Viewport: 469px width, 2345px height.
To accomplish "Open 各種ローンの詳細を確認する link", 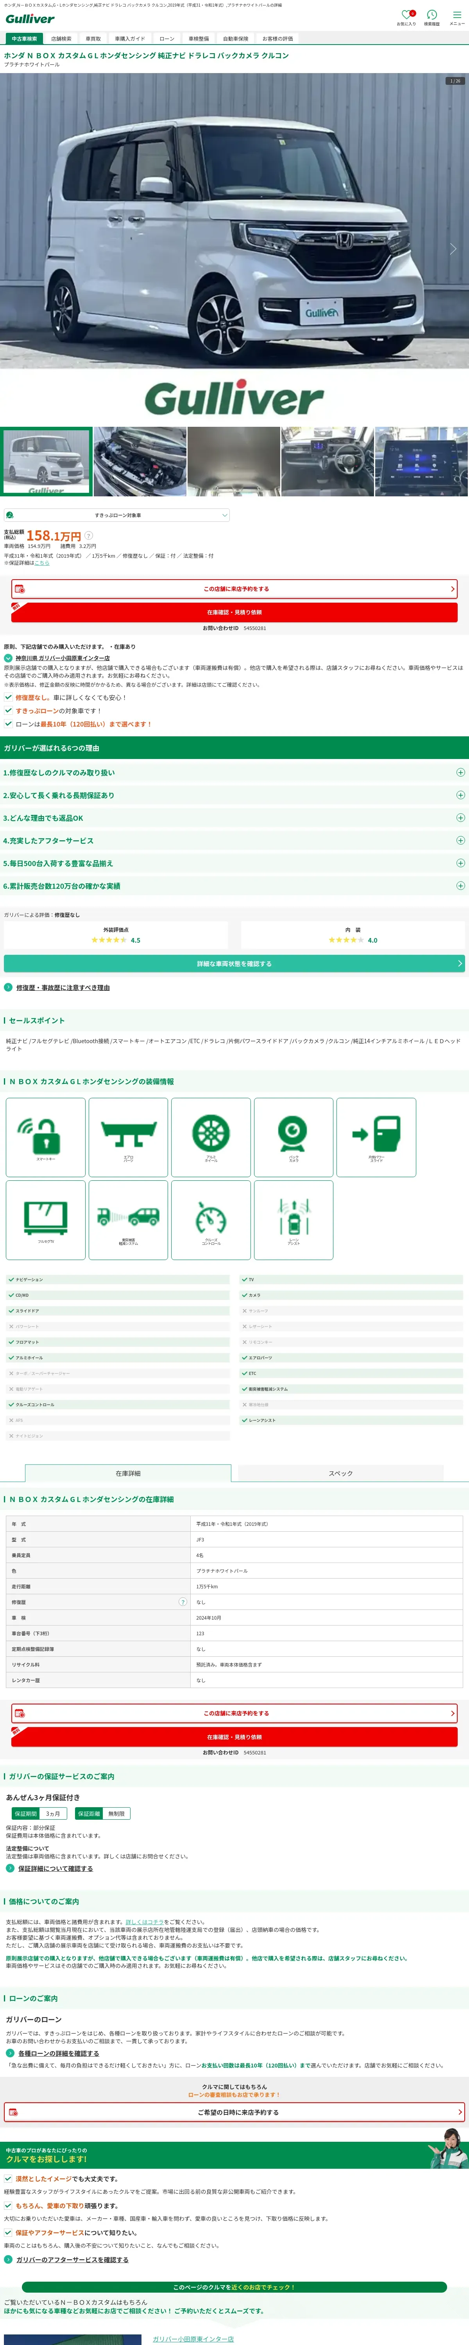I will pos(58,2053).
